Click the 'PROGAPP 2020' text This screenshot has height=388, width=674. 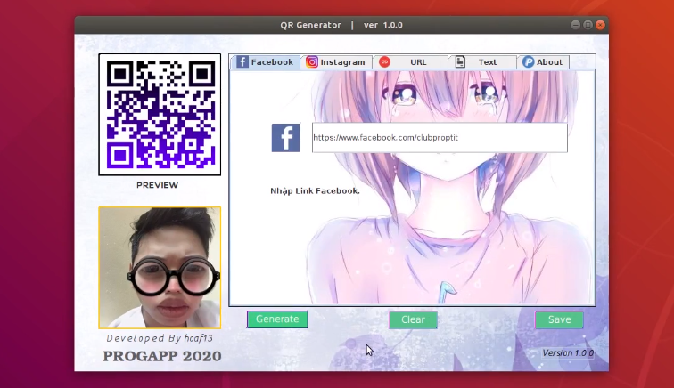[x=162, y=356]
